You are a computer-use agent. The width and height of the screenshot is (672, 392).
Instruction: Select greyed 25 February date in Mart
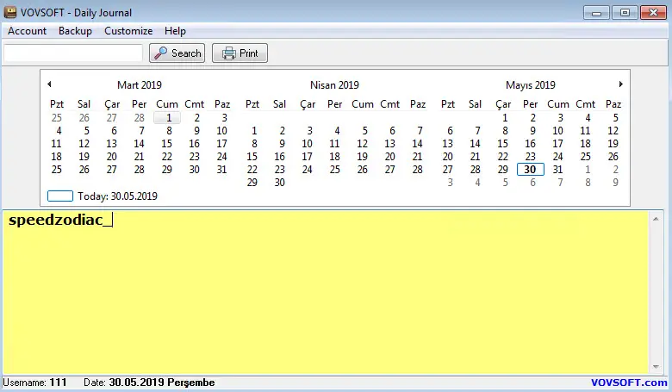click(x=57, y=118)
